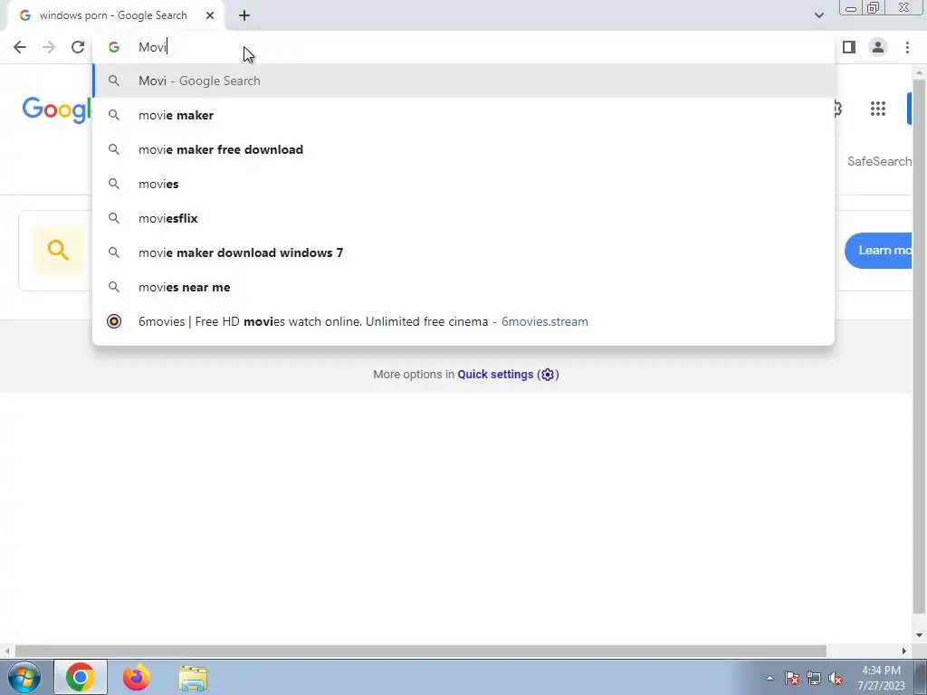Open Windows Explorer from the taskbar
The image size is (927, 695).
click(193, 678)
